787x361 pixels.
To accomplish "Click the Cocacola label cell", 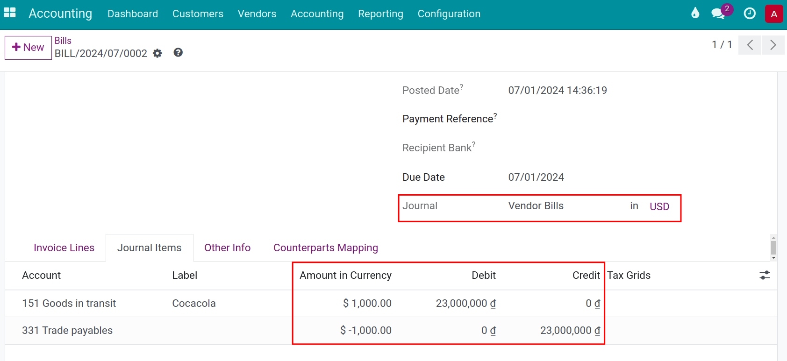I will point(194,303).
